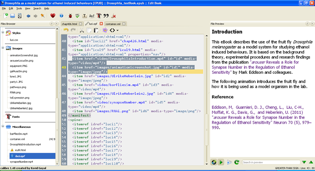Click the scissors cut icon in editor toolbar

pyautogui.click(x=81, y=30)
